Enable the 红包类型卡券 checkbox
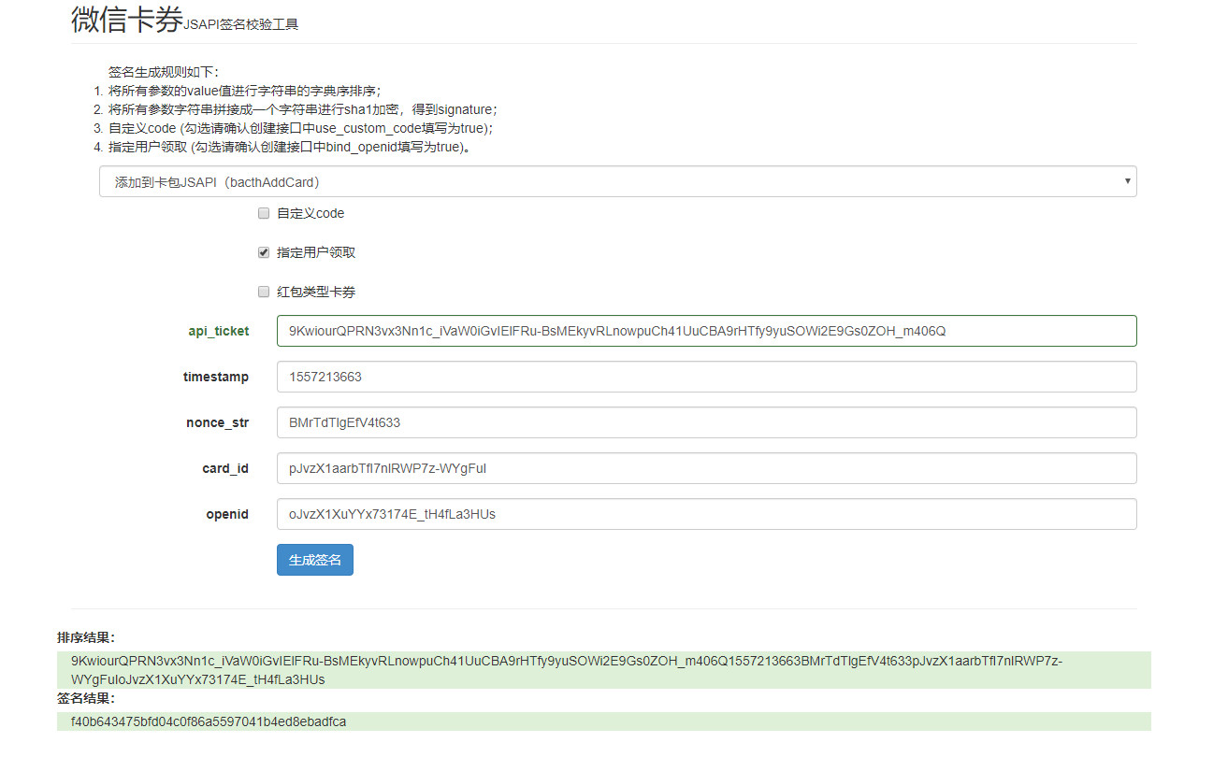The height and width of the screenshot is (771, 1213). pos(264,292)
